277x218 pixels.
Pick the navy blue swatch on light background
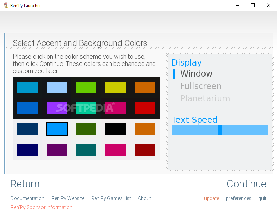coord(27,129)
